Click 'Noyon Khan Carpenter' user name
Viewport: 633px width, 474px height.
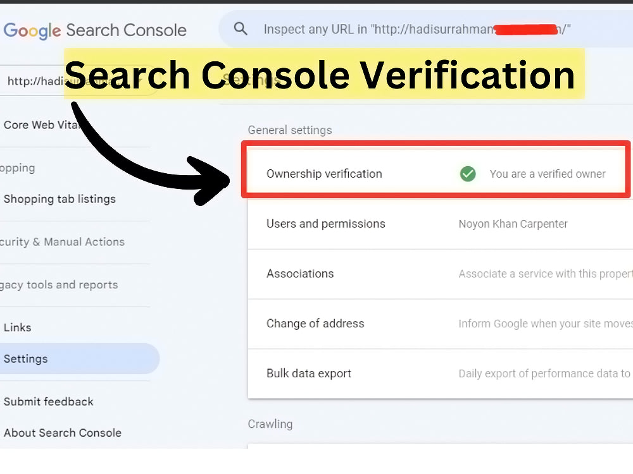[513, 224]
